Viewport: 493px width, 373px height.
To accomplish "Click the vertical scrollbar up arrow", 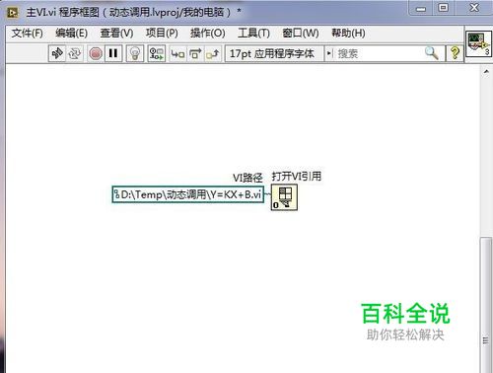I will click(486, 71).
